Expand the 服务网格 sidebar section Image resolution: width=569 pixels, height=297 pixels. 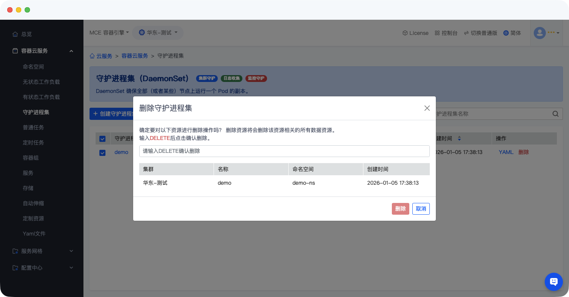pos(71,251)
